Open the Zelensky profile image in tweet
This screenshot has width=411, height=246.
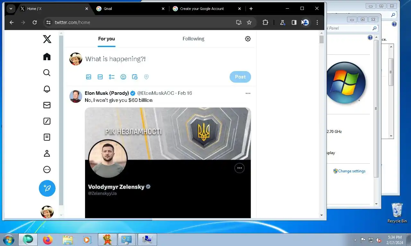tap(108, 159)
